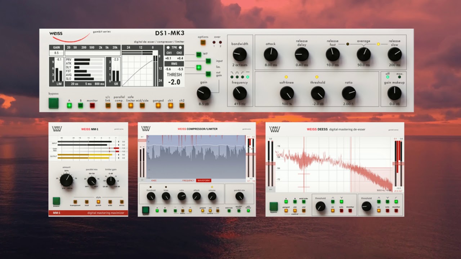Screen dimensions: 461x259
Task: Toggle the out gain meter button
Action: tap(208, 74)
